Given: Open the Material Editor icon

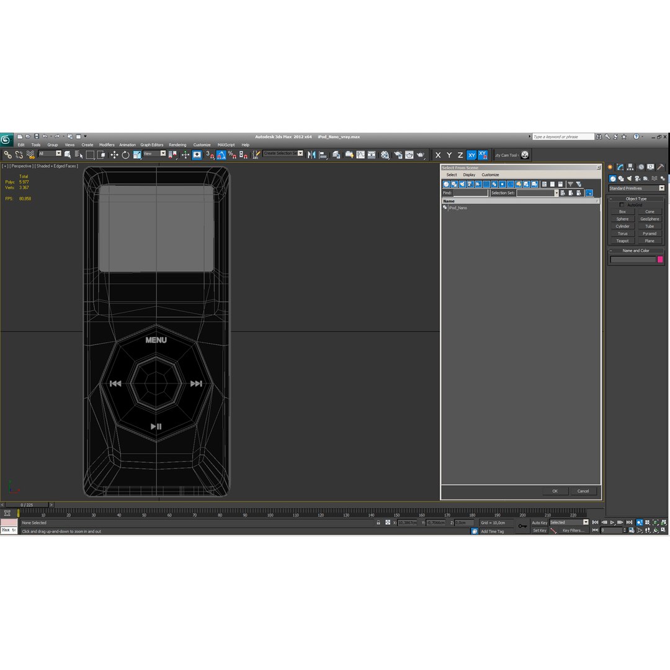Looking at the screenshot, I should click(385, 154).
